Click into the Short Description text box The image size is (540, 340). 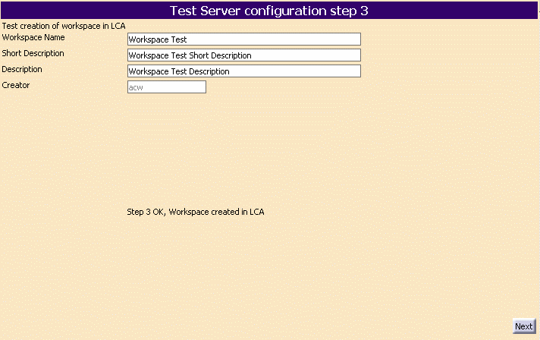pos(243,55)
